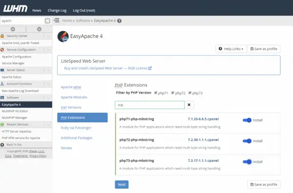Click the Account Functions icon
Image resolution: width=293 pixels, height=193 pixels.
(x=2, y=84)
